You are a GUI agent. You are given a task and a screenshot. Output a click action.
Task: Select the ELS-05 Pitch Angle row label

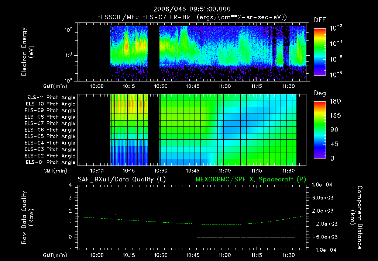click(50, 136)
